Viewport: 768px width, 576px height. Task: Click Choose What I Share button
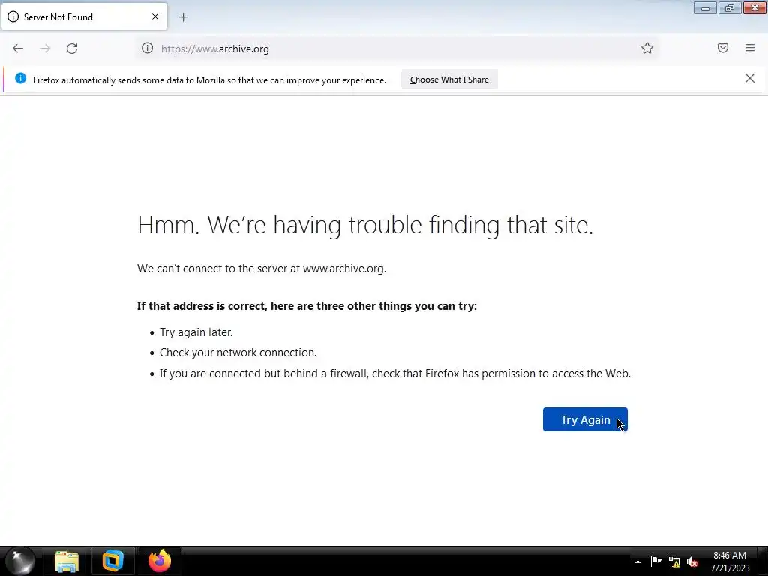tap(449, 79)
